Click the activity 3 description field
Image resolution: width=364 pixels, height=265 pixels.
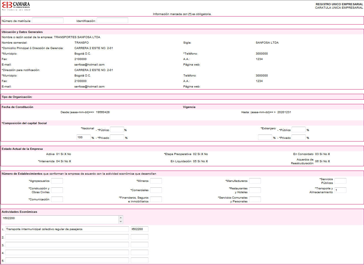[x=67, y=245]
